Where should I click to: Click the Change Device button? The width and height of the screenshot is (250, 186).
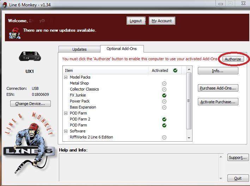tap(30, 104)
